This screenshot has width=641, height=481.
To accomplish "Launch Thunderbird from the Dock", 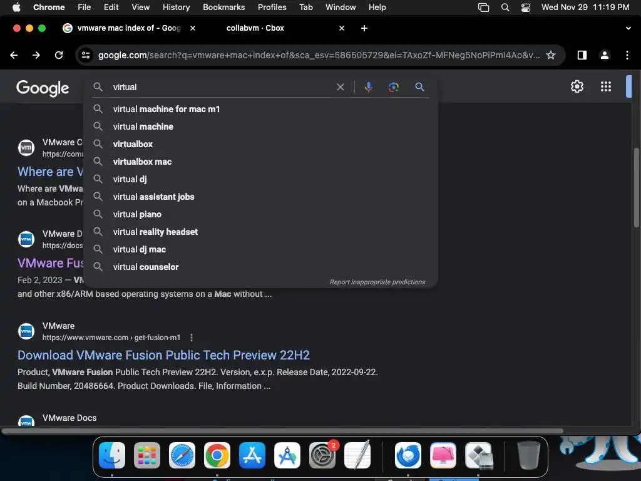I will pyautogui.click(x=408, y=455).
